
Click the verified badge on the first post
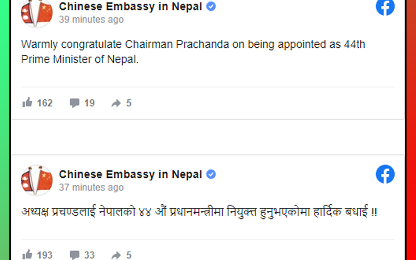pos(211,7)
